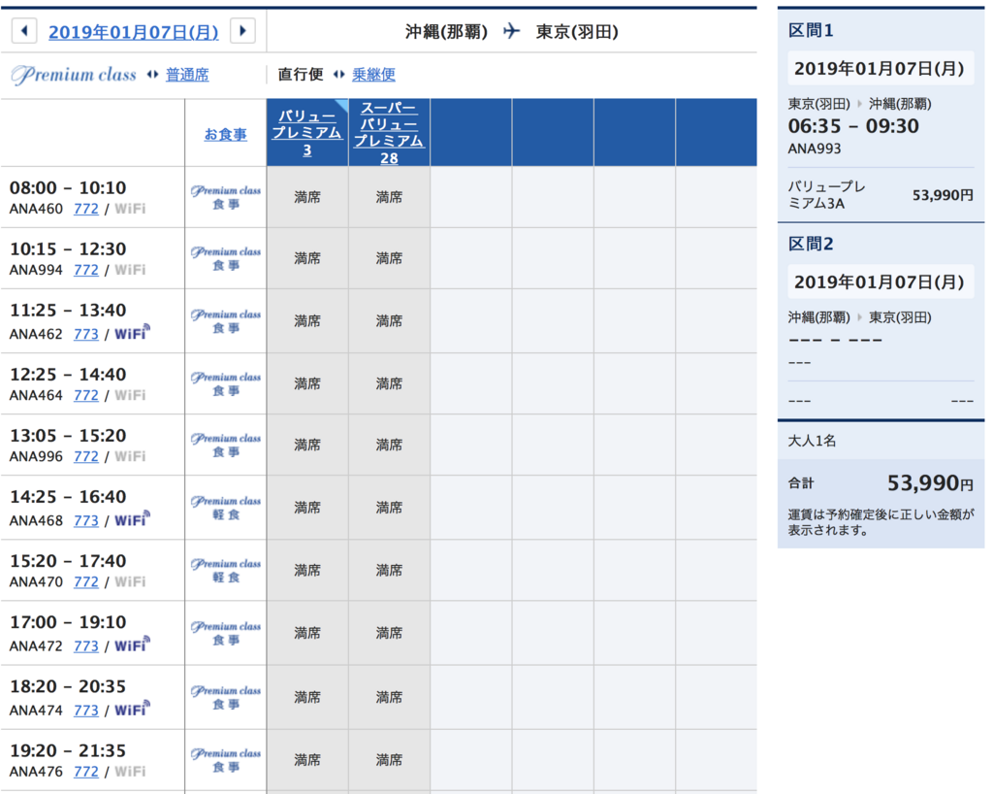Open the お食事 meal info link
Screen dimensions: 993x794
click(225, 134)
